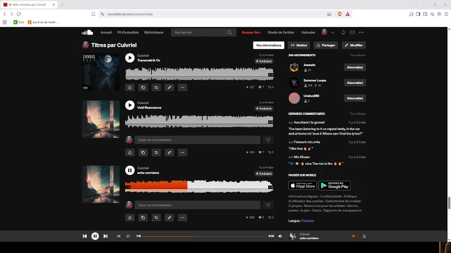Open Bibliothèque in the navigation bar

click(x=154, y=32)
